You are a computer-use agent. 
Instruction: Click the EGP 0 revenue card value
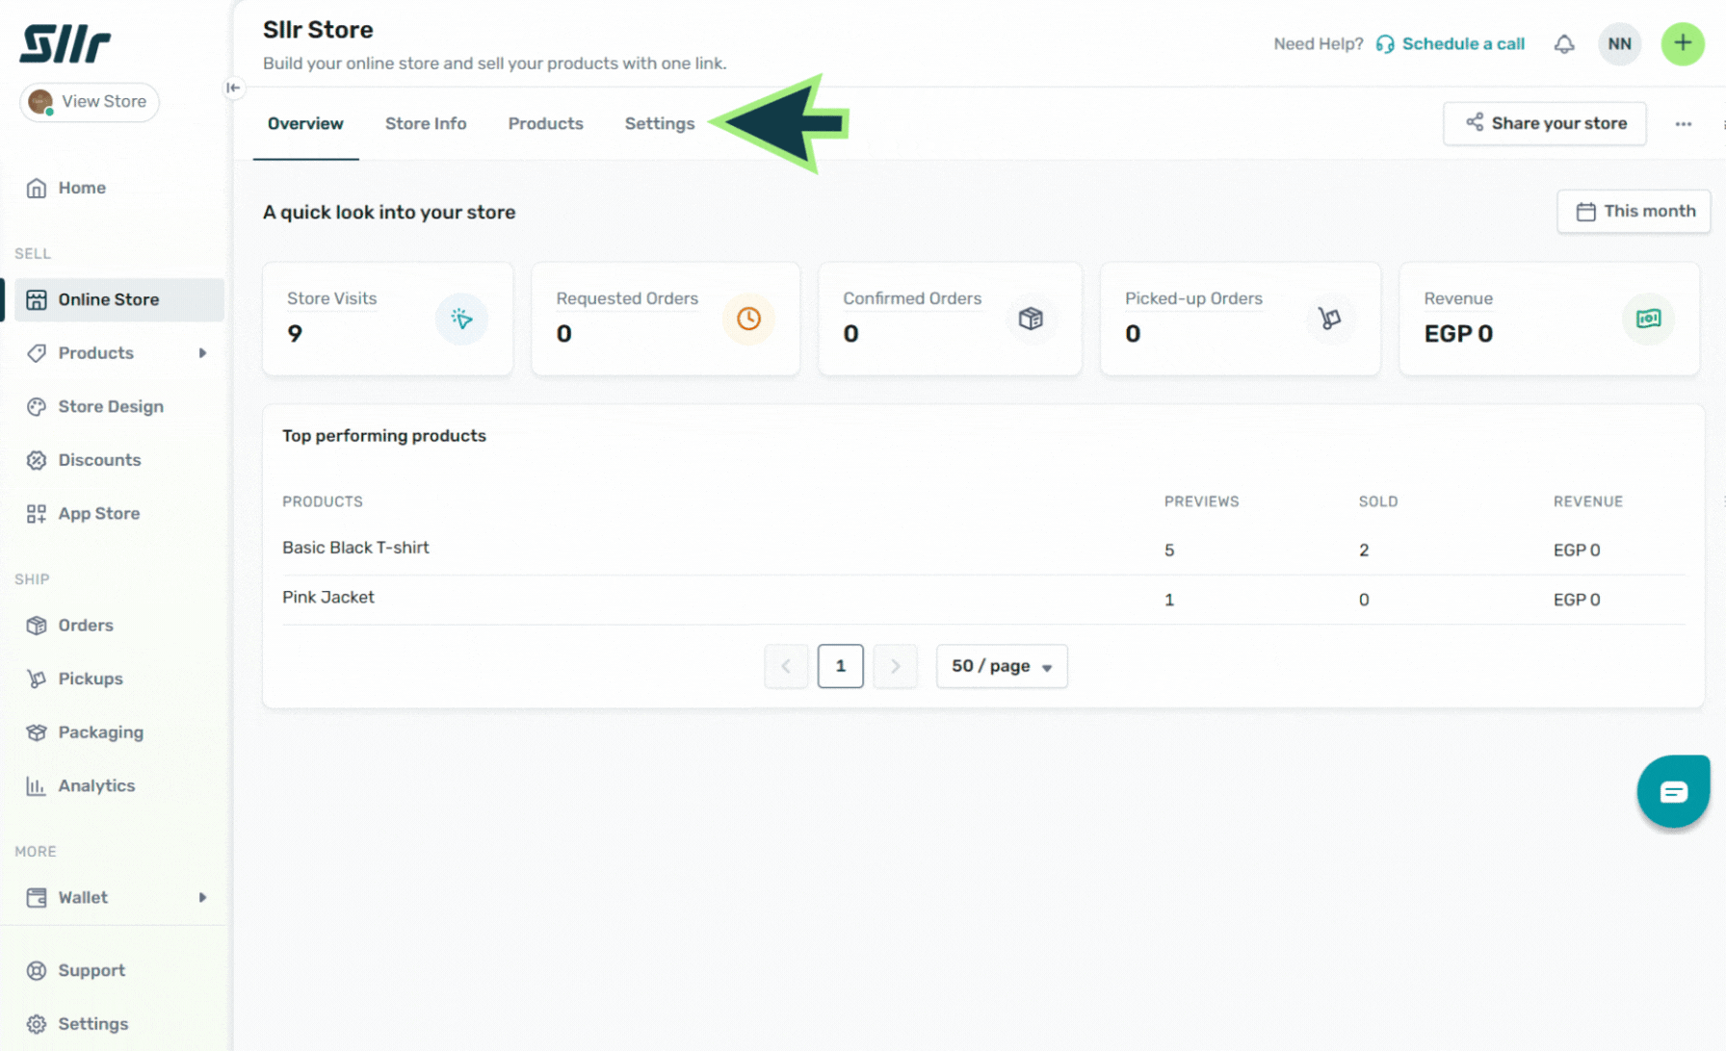pos(1458,334)
